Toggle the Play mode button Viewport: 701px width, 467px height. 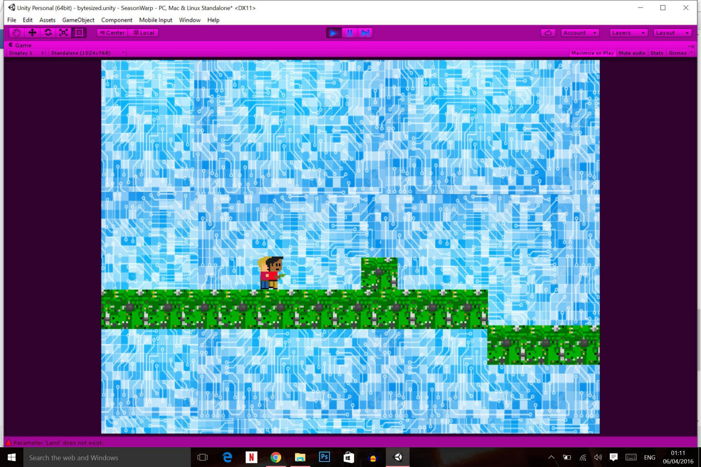(333, 33)
